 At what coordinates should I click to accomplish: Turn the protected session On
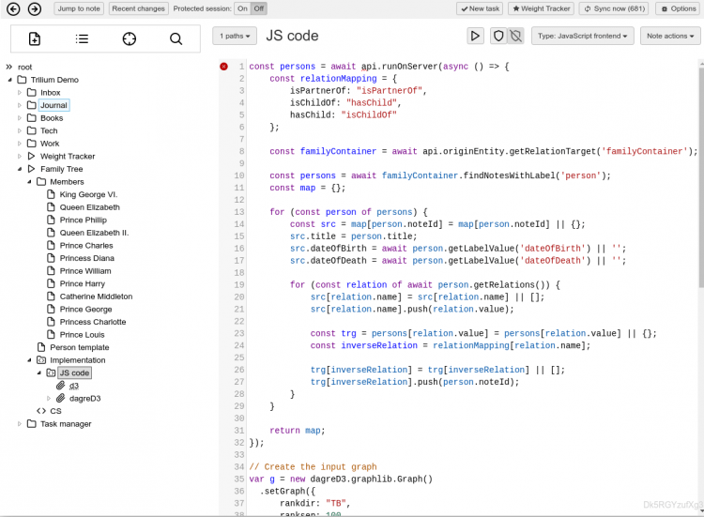(x=241, y=8)
